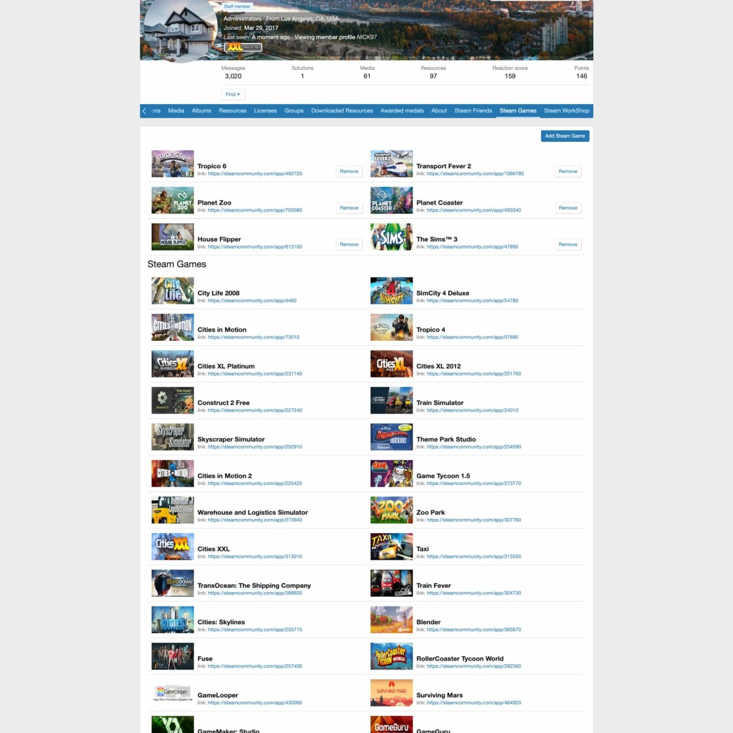Click the Tropico 6 game thumbnail

click(172, 164)
